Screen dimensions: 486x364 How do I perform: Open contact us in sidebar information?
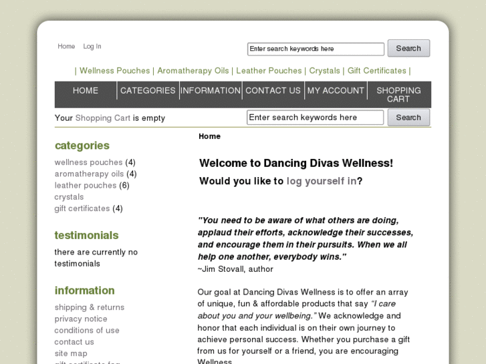pos(74,342)
